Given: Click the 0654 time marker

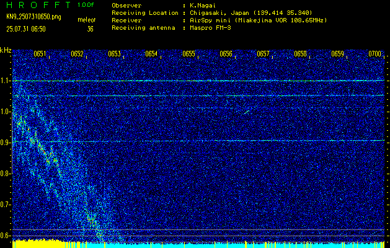Looking at the screenshot, I should pos(151,54).
